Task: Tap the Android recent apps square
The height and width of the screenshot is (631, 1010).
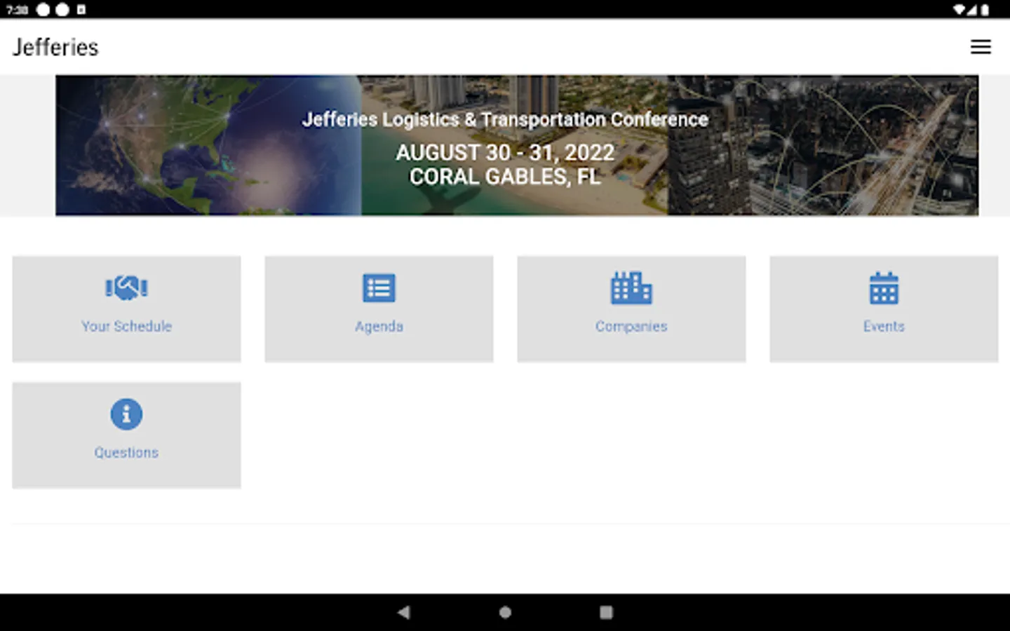Action: point(606,612)
